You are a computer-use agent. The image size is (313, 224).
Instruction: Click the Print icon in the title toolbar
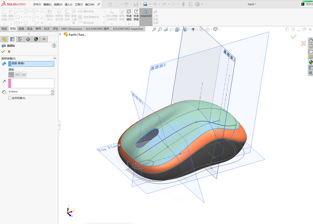[145, 4]
